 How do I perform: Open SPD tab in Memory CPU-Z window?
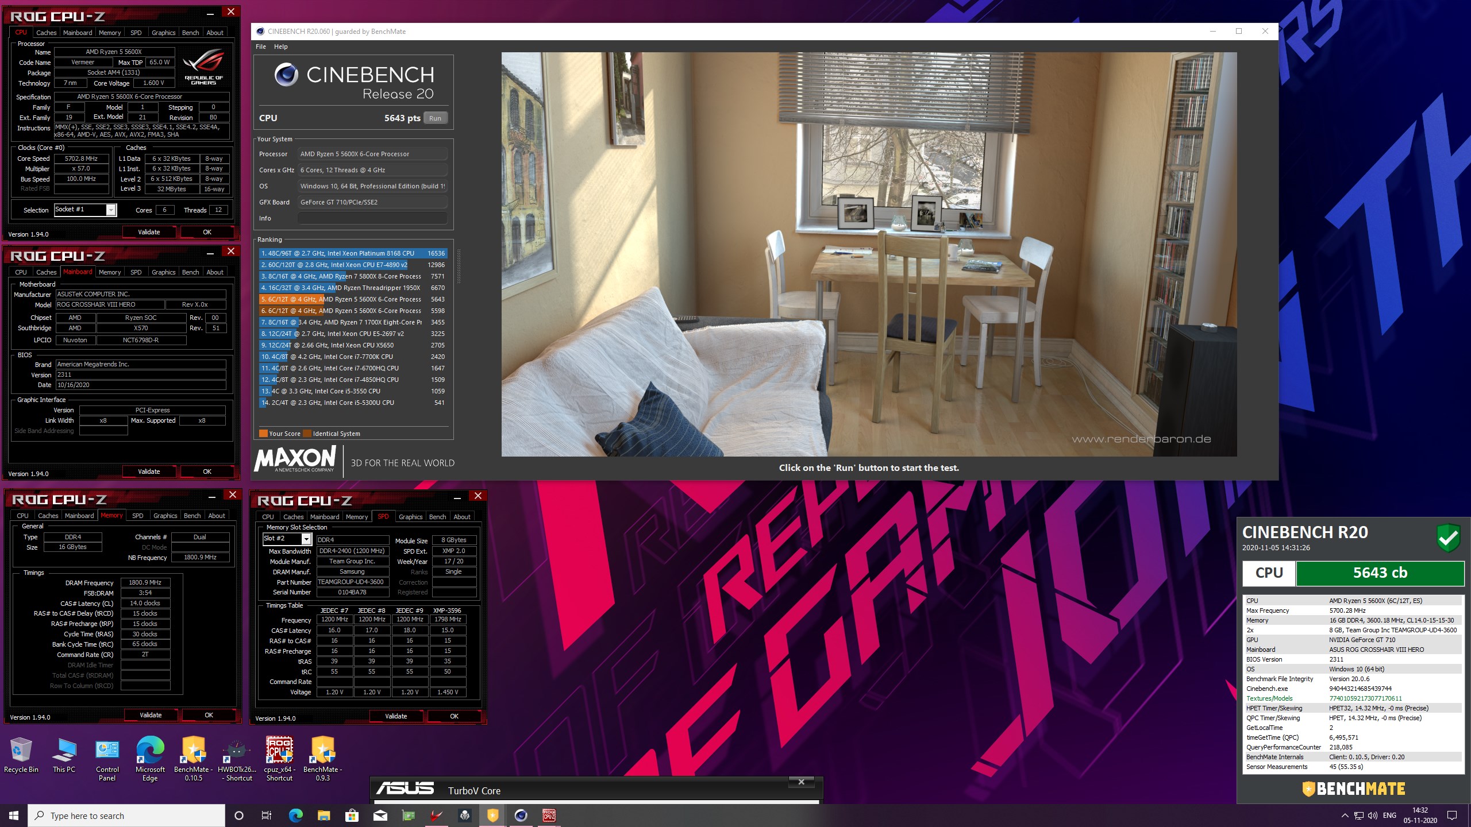point(138,516)
